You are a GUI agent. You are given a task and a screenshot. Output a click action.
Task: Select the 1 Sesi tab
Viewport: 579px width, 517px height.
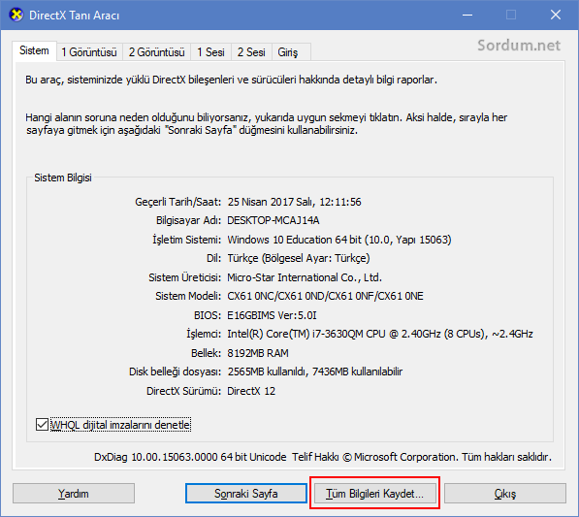pos(210,52)
